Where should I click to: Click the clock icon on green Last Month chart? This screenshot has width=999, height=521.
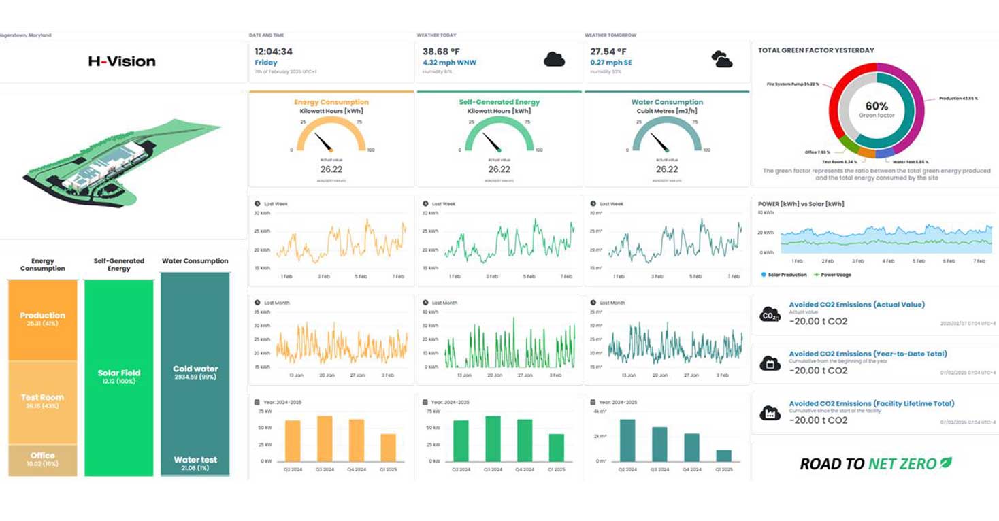(x=425, y=303)
